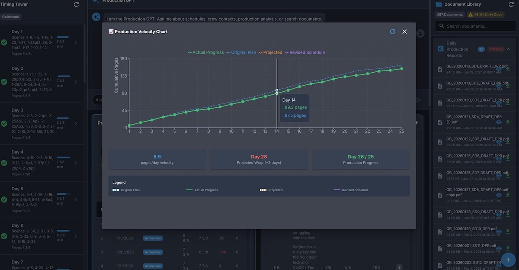Expand Day 5 details chevron
The width and height of the screenshot is (519, 270).
(76, 199)
